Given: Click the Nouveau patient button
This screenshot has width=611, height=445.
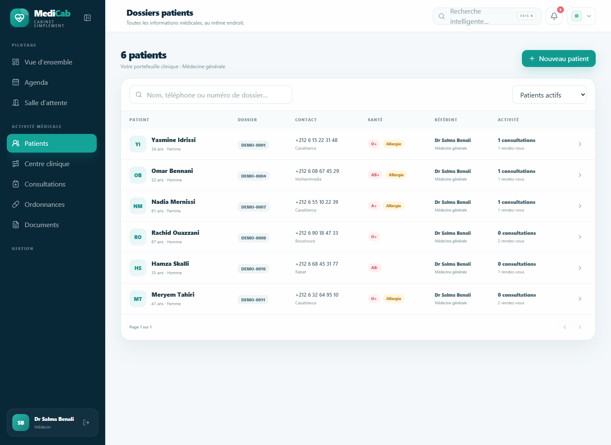Looking at the screenshot, I should (x=559, y=58).
